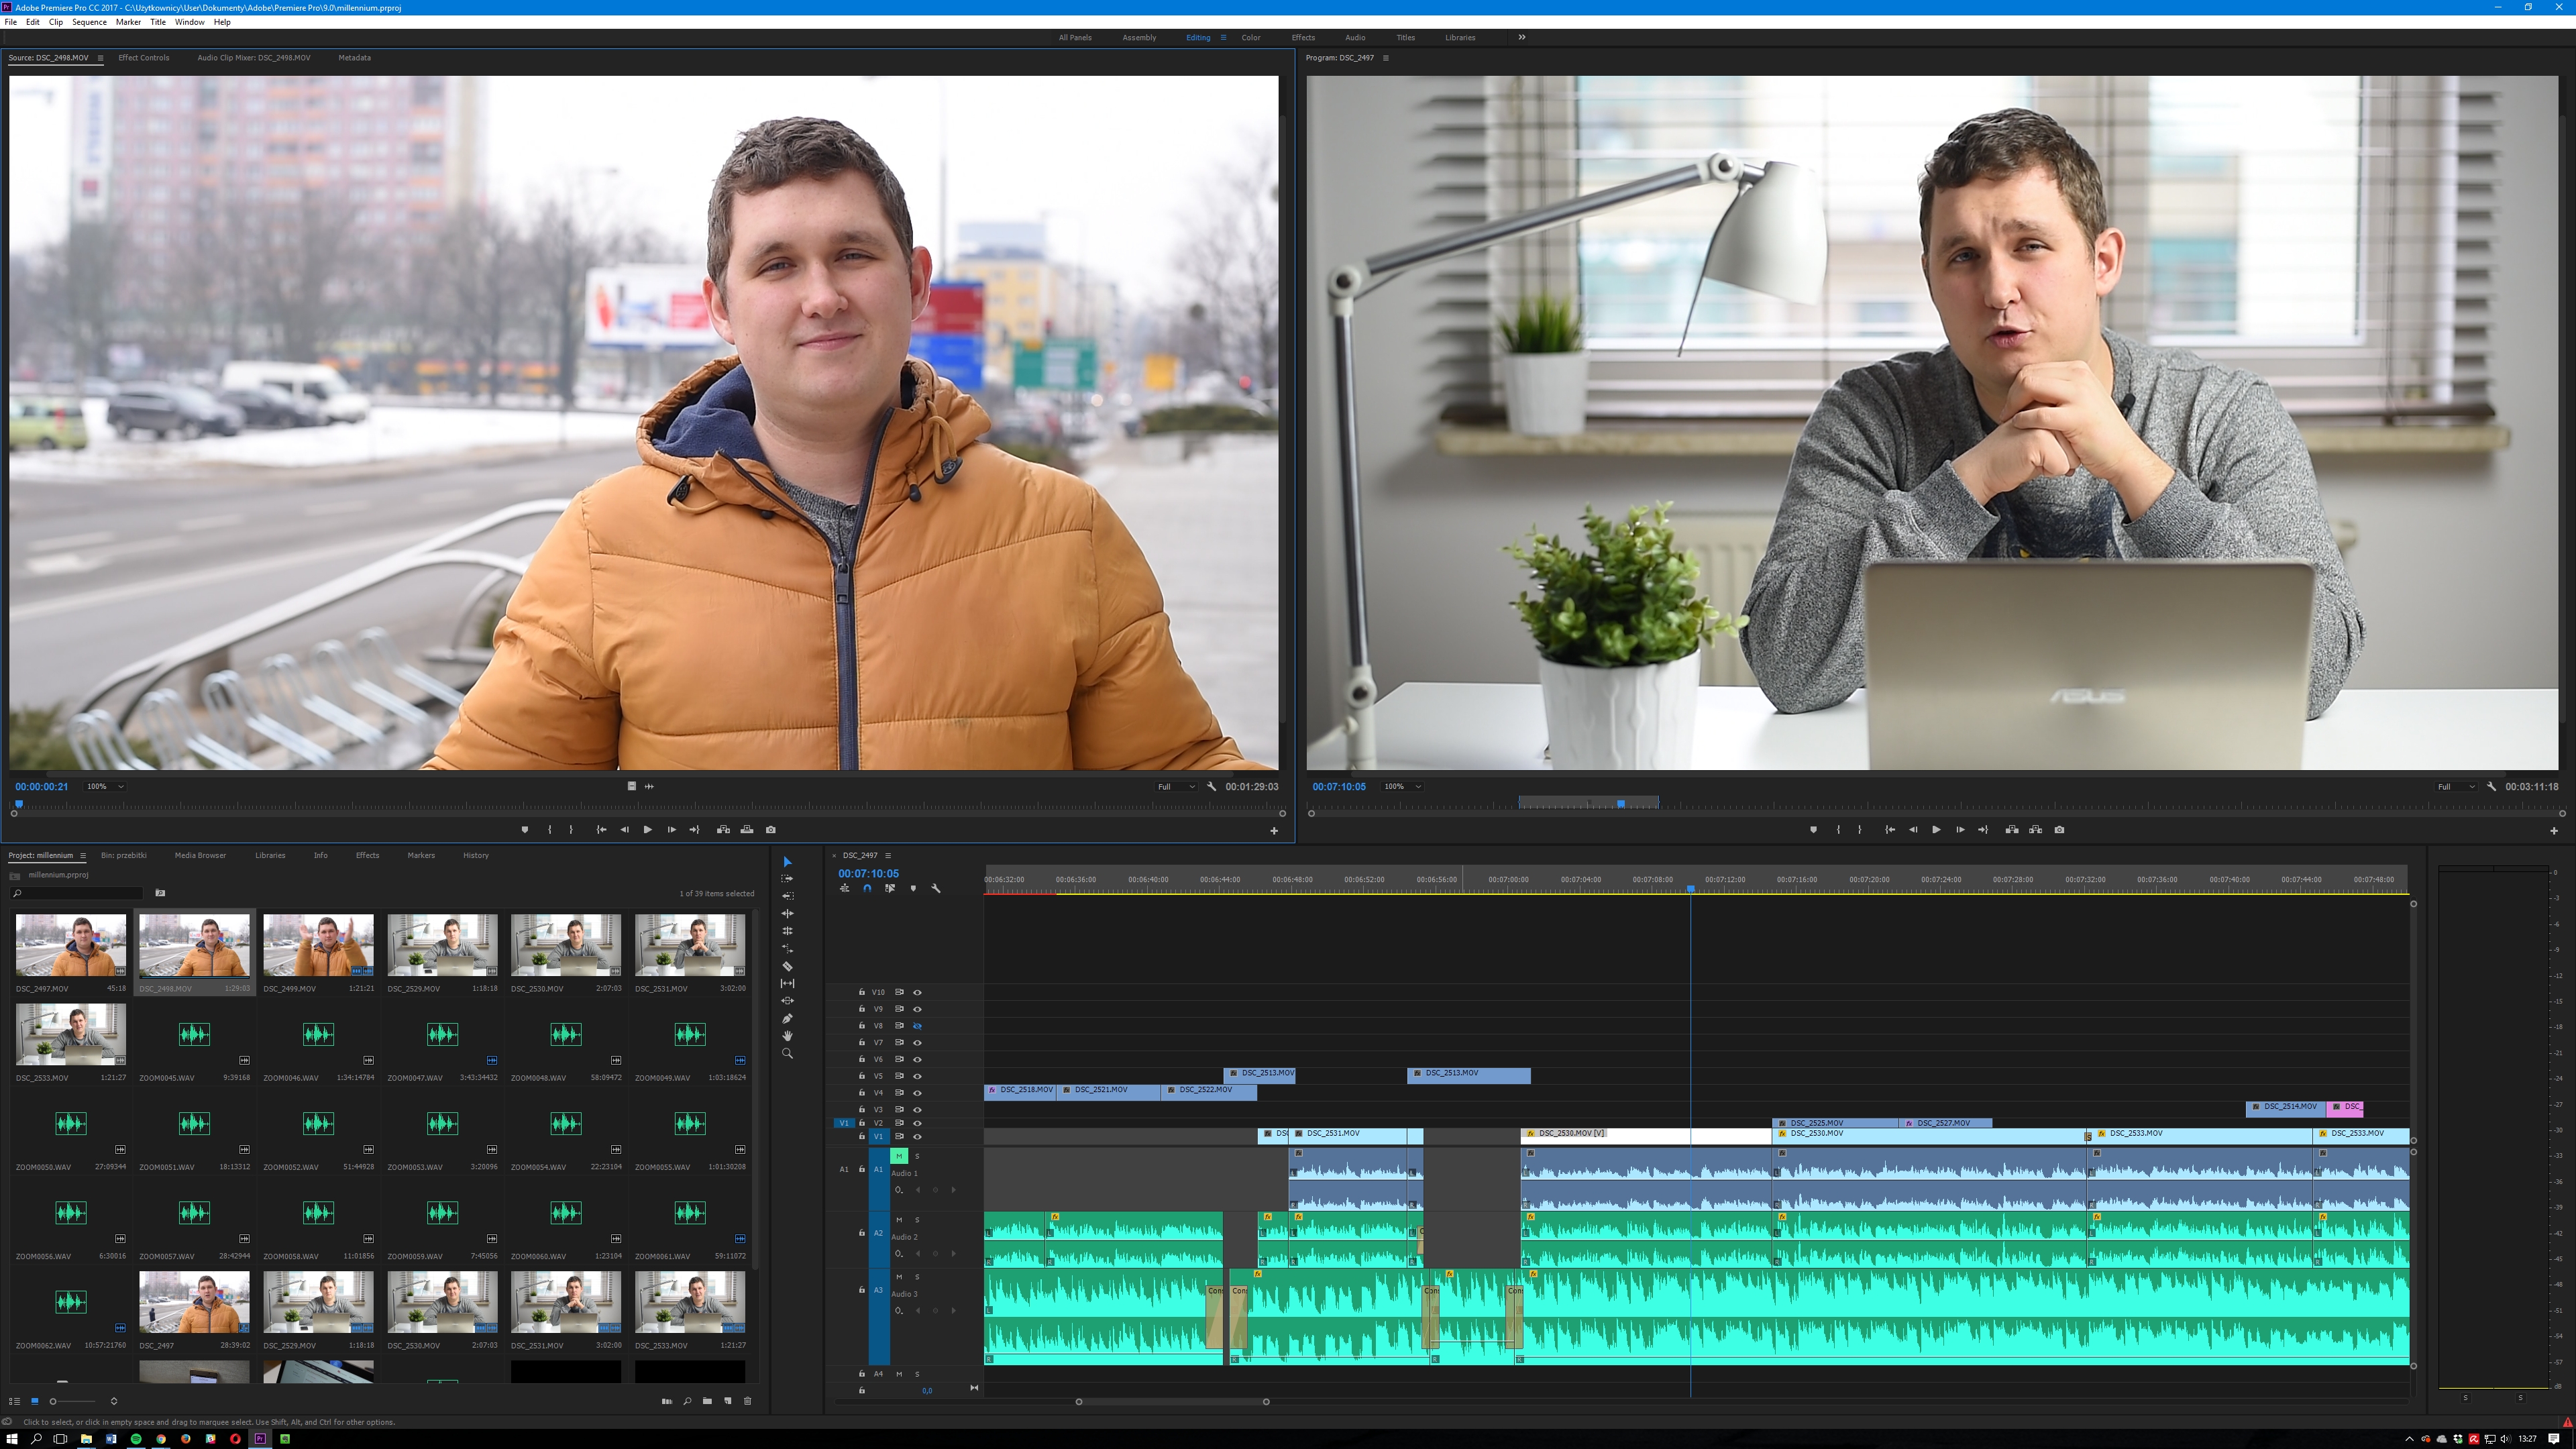
Task: Select the Pen tool
Action: coord(787,1018)
